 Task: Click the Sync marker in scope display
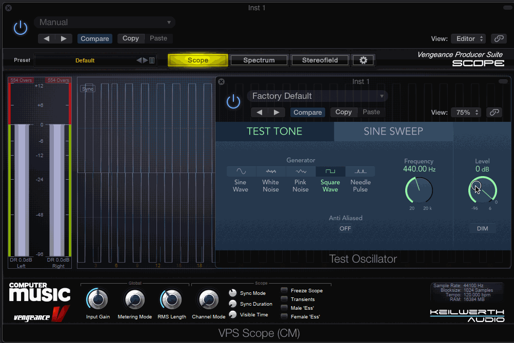coord(88,89)
